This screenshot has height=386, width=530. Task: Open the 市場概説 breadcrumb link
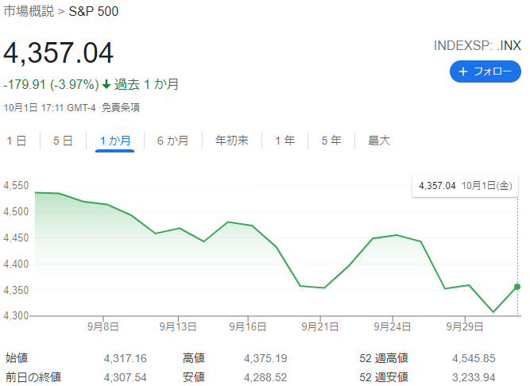coord(29,11)
